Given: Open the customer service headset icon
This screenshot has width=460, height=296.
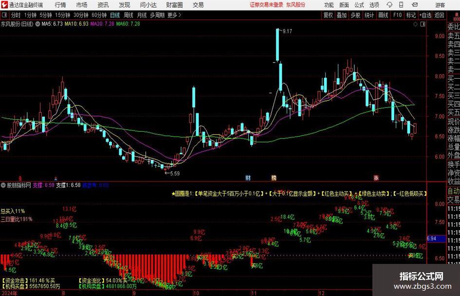Looking at the screenshot, I should pyautogui.click(x=389, y=5).
